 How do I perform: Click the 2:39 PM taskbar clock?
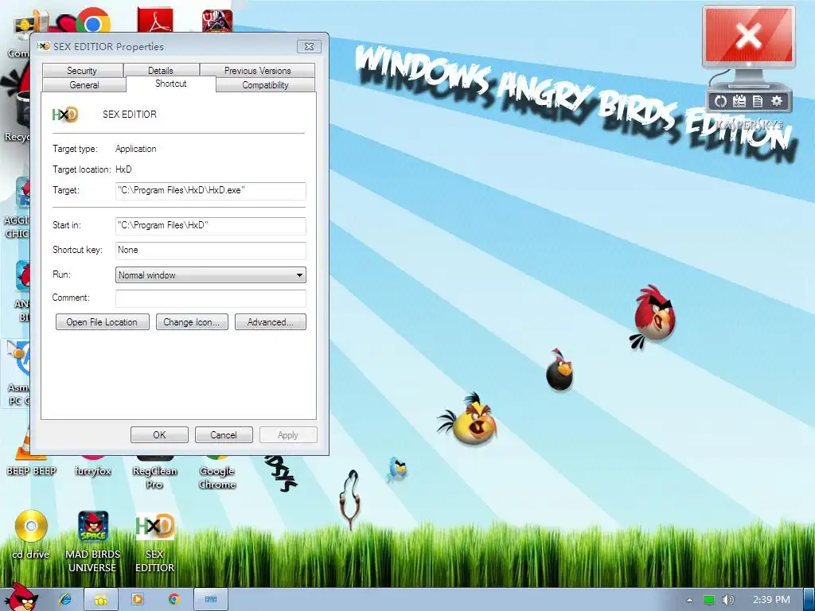[771, 600]
